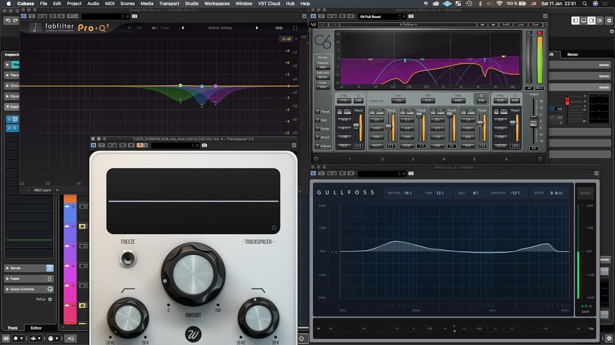Click the Pro-Q 3 Help button

(x=279, y=28)
